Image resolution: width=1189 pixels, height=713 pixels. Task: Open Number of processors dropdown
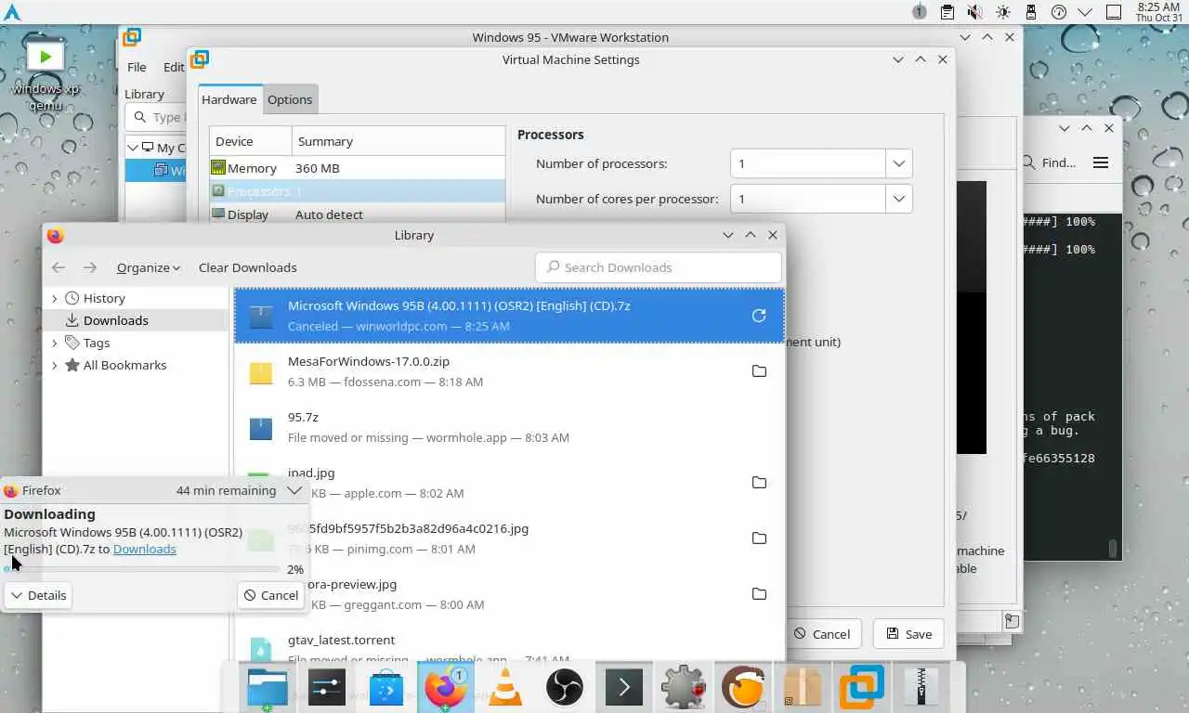(x=898, y=163)
